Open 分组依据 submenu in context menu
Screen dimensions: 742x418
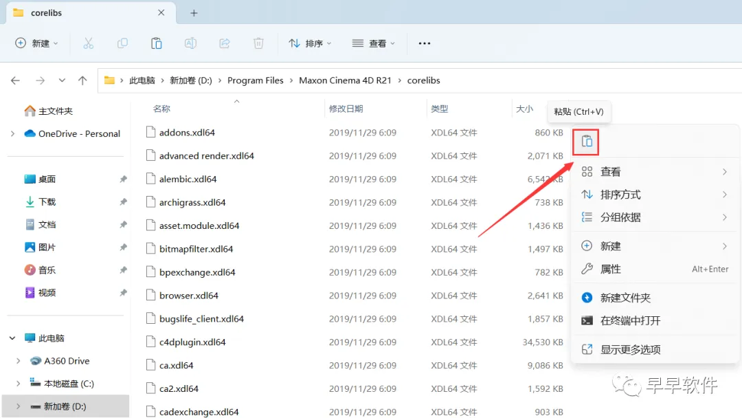(655, 217)
